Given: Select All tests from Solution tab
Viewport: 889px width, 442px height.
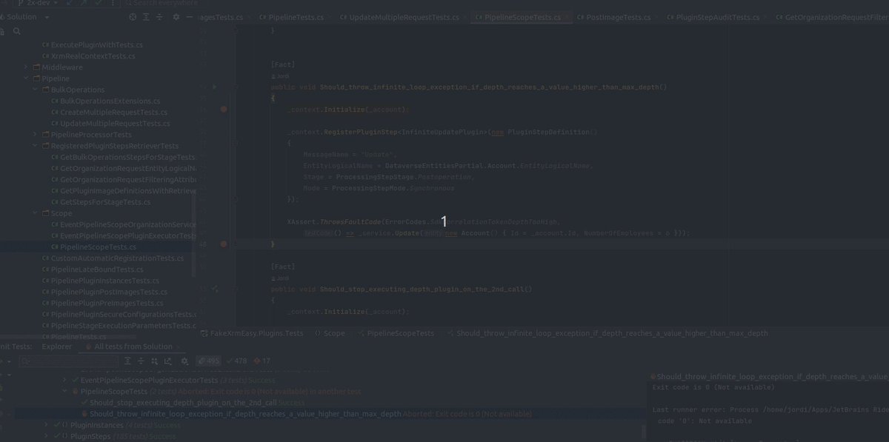Looking at the screenshot, I should coord(133,346).
